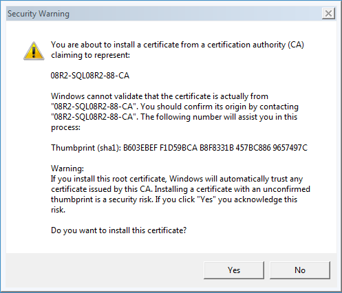The image size is (342, 293).
Task: Click the 'thumbprint is a security risk' line
Action: [174, 199]
